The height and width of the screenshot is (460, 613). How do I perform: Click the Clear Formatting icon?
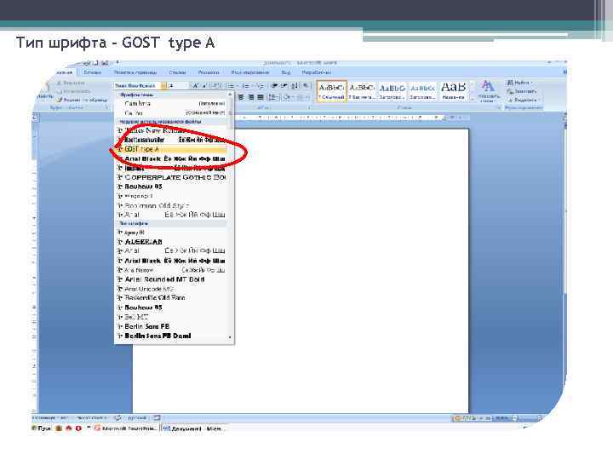click(216, 86)
